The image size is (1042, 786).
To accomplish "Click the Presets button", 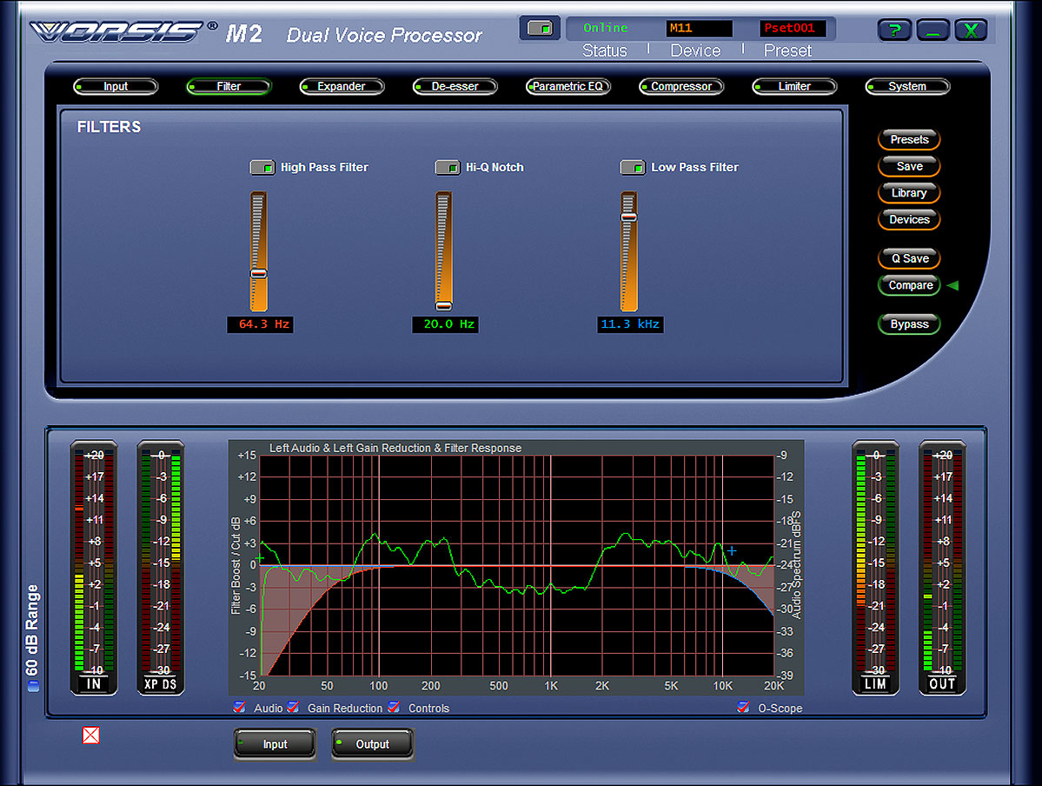I will click(x=909, y=140).
